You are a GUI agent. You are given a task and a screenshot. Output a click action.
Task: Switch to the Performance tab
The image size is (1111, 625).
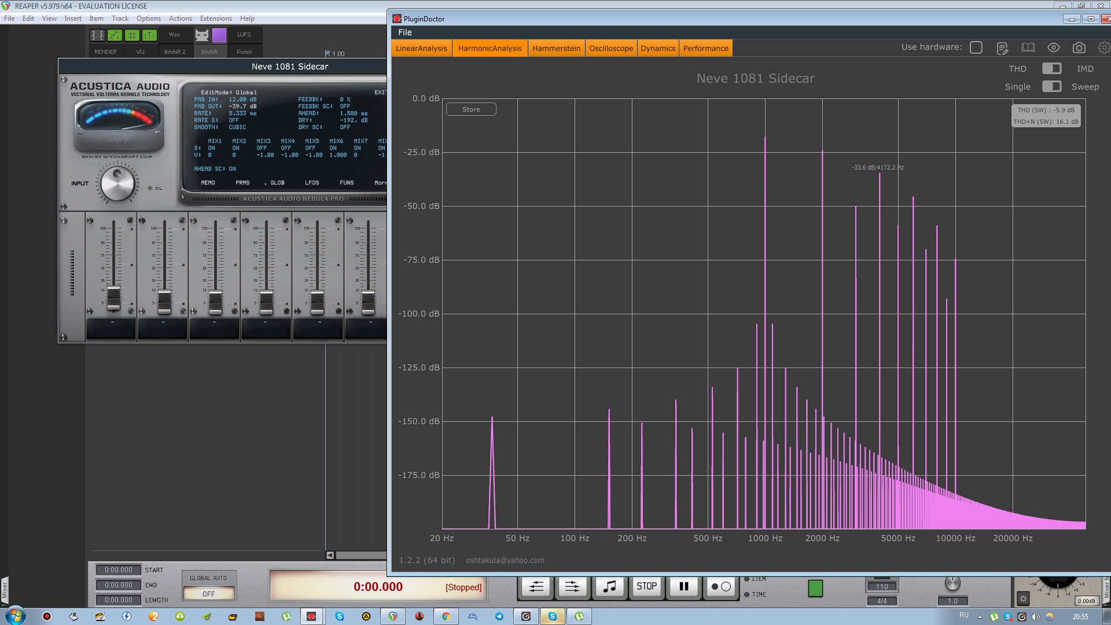click(x=705, y=48)
